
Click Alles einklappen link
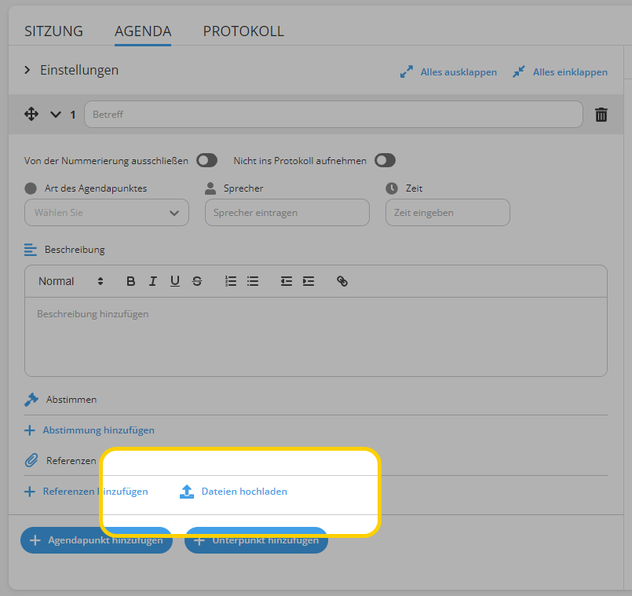570,72
